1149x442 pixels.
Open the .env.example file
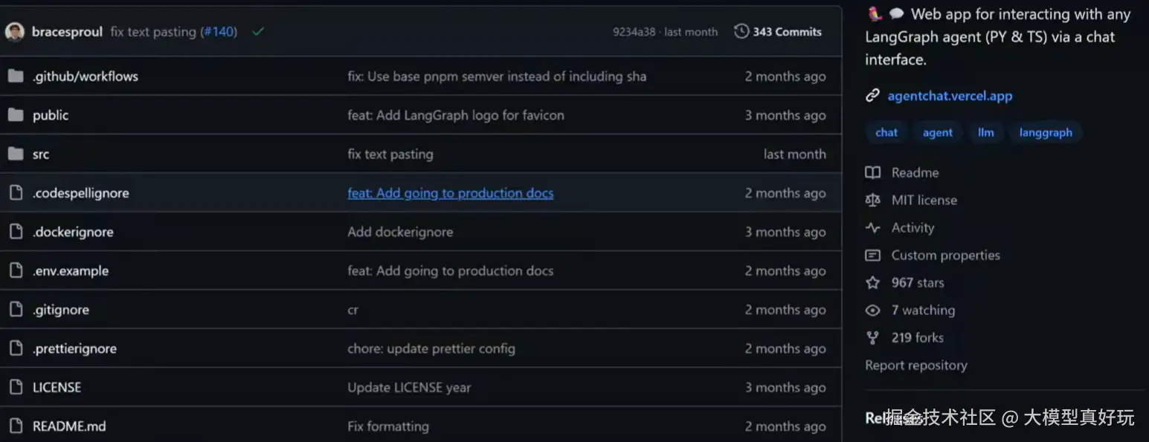(x=71, y=271)
